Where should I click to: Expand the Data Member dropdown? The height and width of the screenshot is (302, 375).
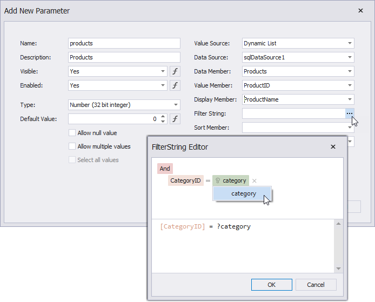click(x=350, y=71)
